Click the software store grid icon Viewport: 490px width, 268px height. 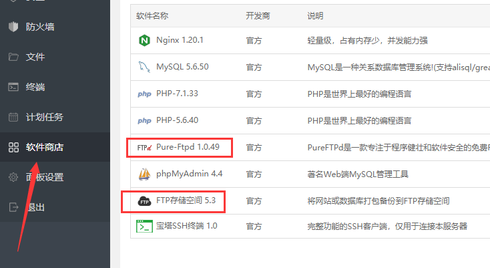(x=13, y=147)
